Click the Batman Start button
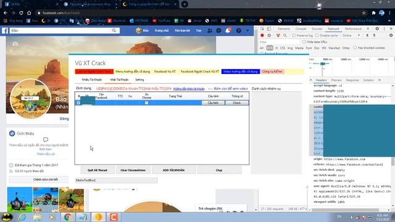This screenshot has height=222, width=395. 7,216
